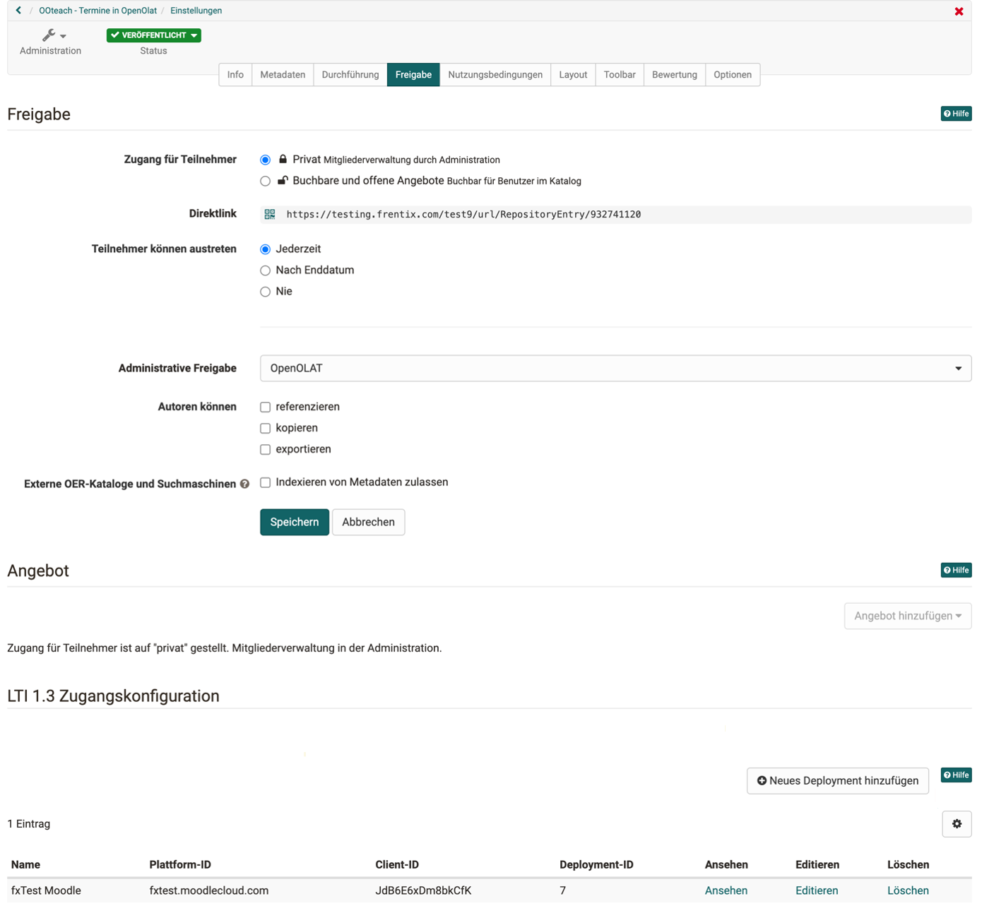982x906 pixels.
Task: Open the table settings gear icon
Action: (957, 824)
